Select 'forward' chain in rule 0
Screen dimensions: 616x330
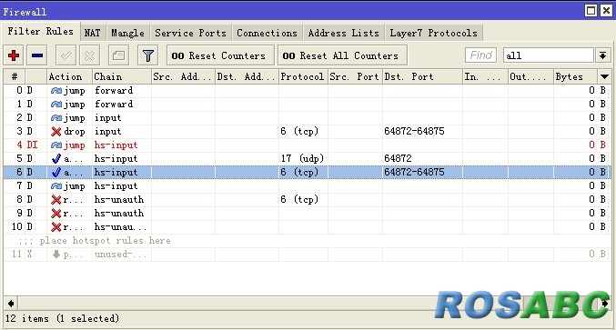(x=114, y=91)
